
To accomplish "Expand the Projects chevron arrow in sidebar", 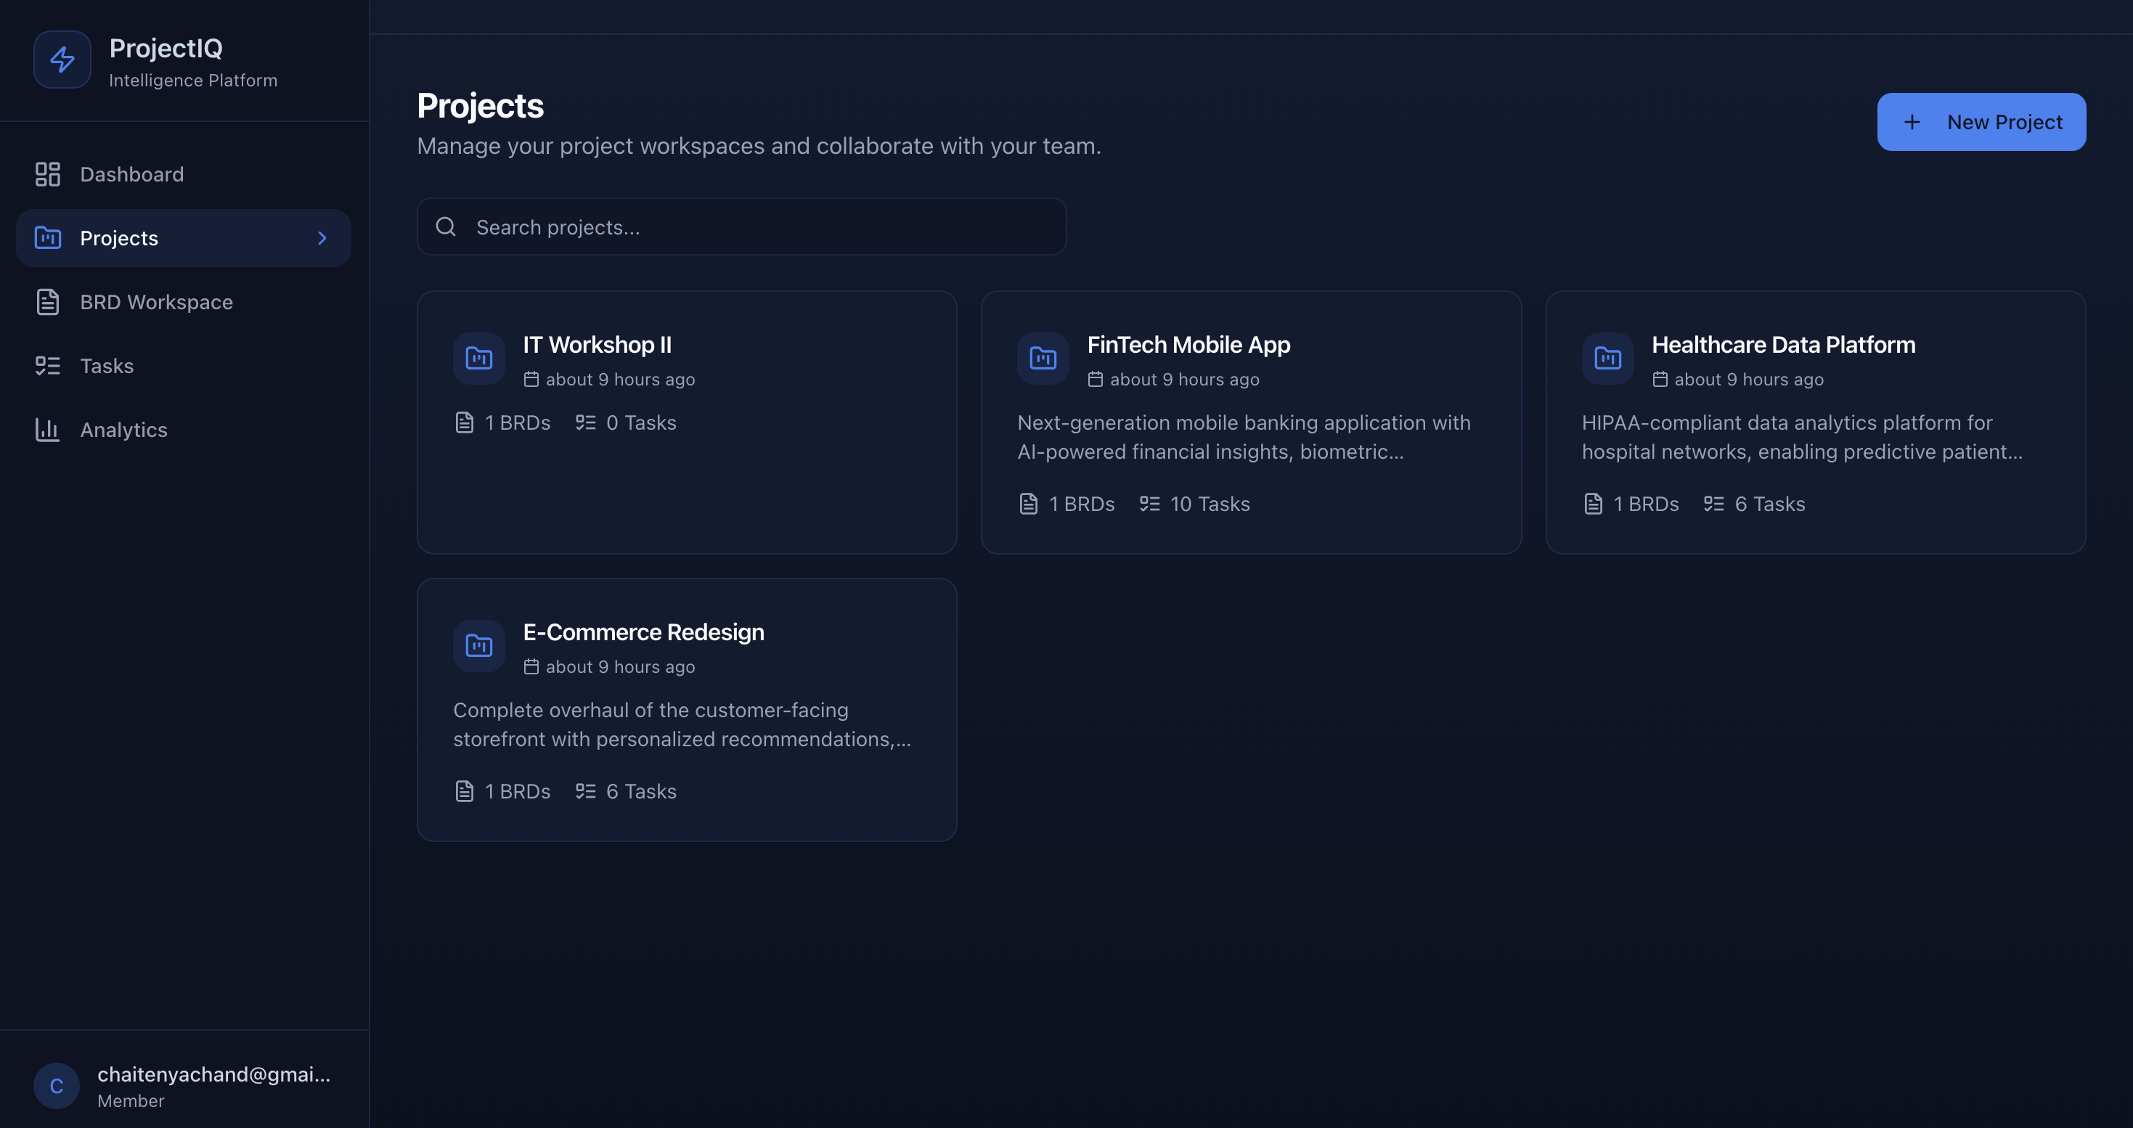I will tap(322, 238).
